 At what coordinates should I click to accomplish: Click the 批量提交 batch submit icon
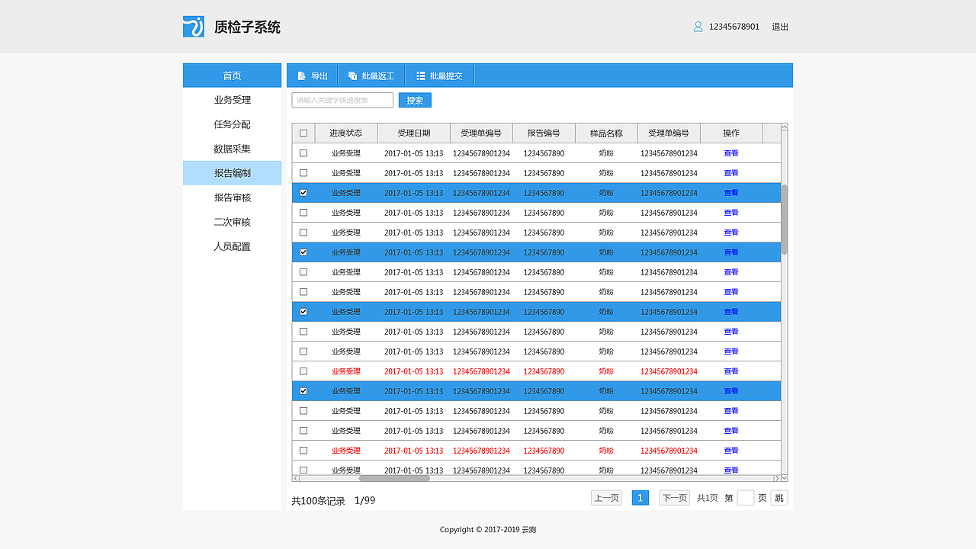(420, 75)
